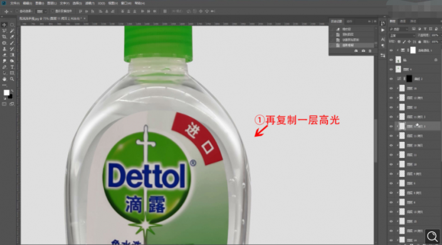Select the Zoom tool
The image size is (442, 245).
coord(12,79)
